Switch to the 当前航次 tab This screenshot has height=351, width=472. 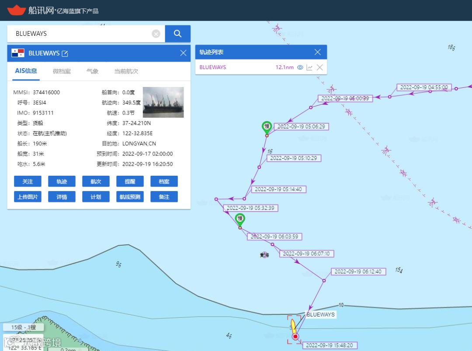126,71
